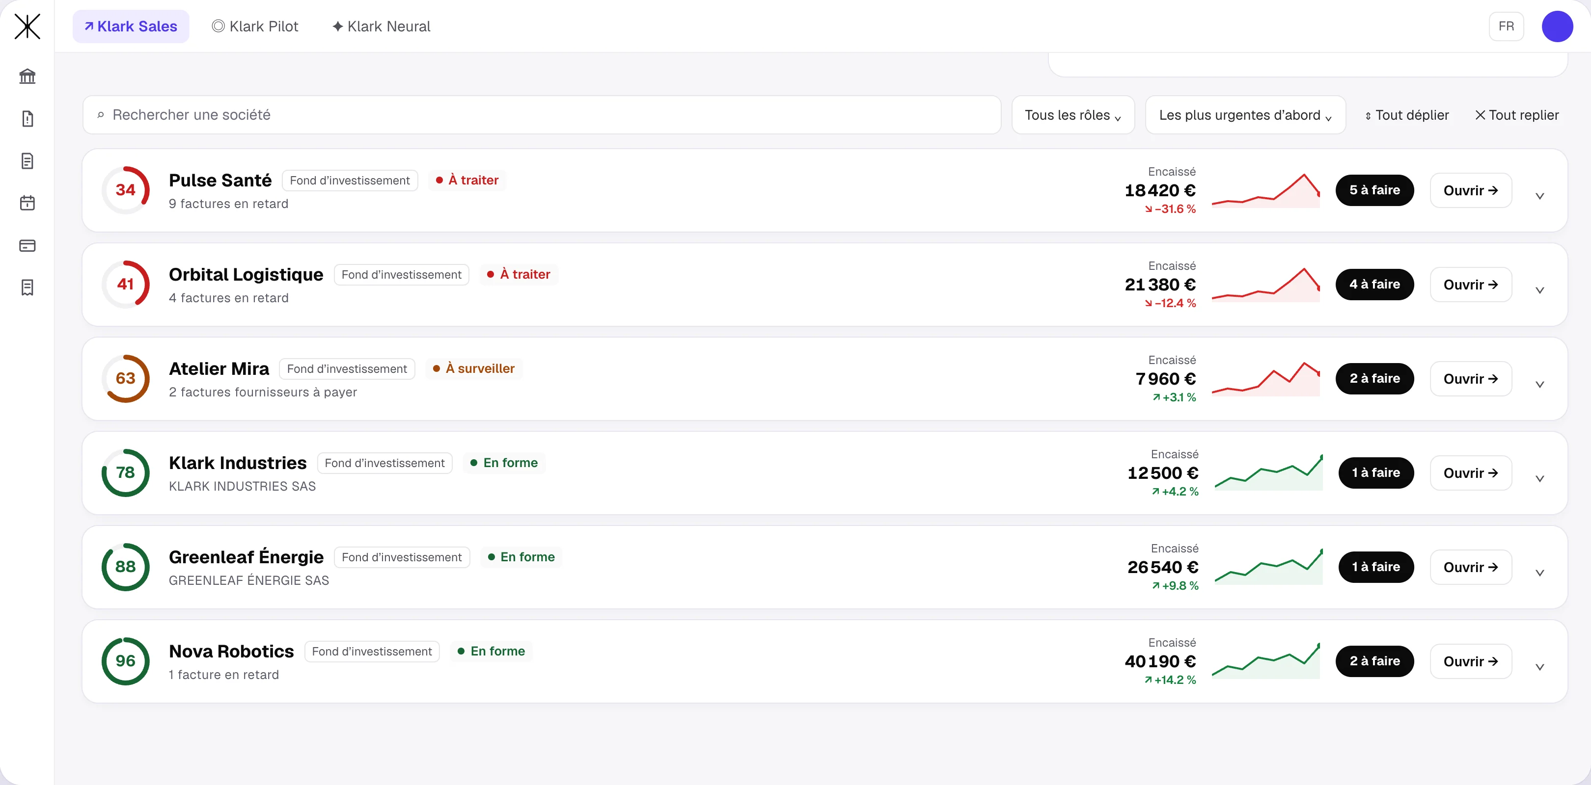The height and width of the screenshot is (785, 1591).
Task: Click Ouvrir for Nova Robotics
Action: coord(1471,661)
